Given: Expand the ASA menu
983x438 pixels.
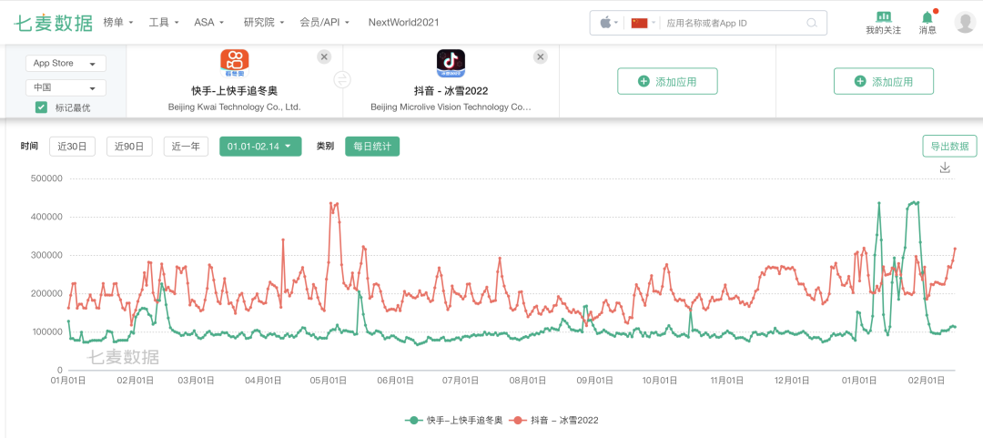Looking at the screenshot, I should coord(209,23).
